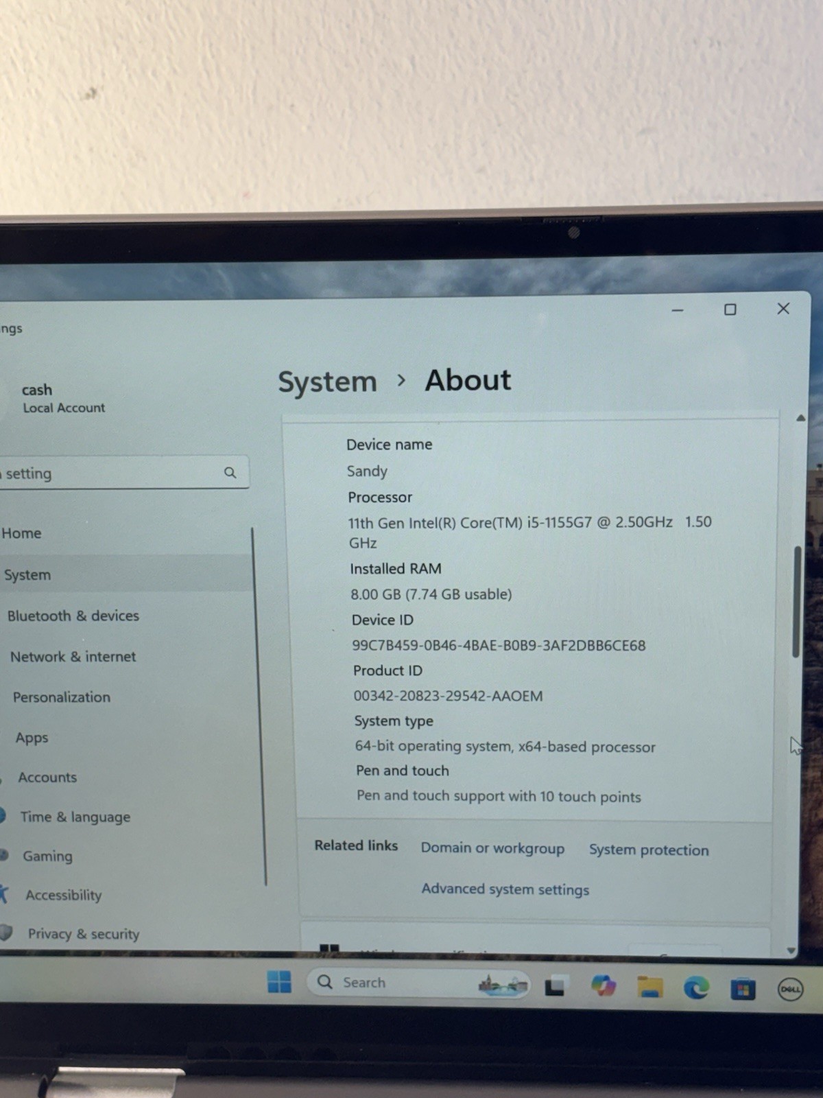
Task: Open the Task View icon in taskbar
Action: [x=555, y=985]
